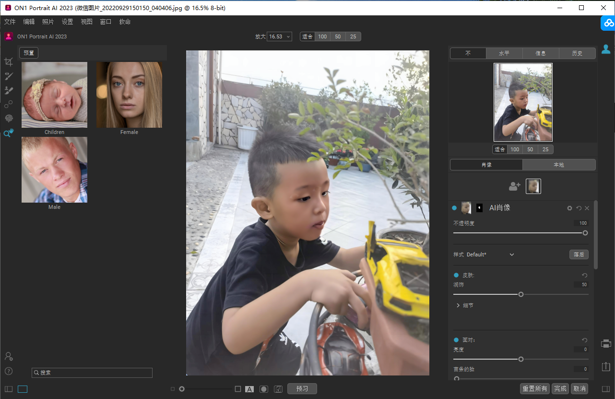This screenshot has height=399, width=615.
Task: Click the 预习 preview button
Action: (302, 389)
